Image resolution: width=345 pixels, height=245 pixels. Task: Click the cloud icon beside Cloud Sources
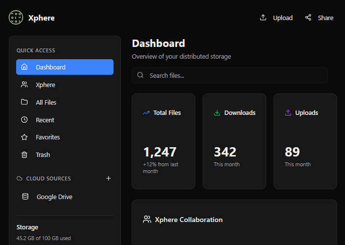[20, 178]
